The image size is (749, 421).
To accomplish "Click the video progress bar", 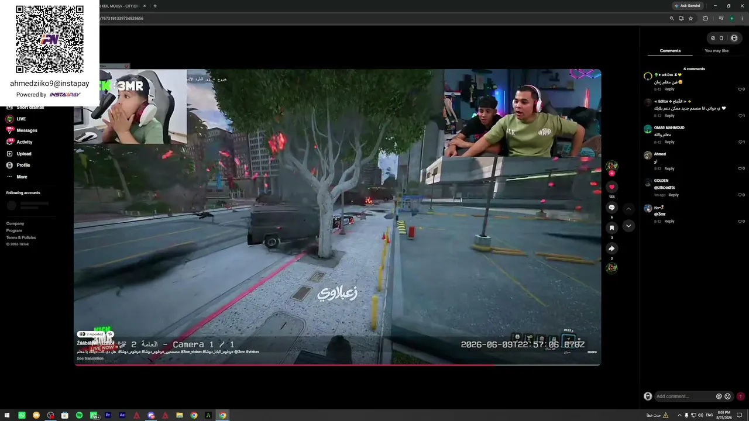I will (337, 365).
